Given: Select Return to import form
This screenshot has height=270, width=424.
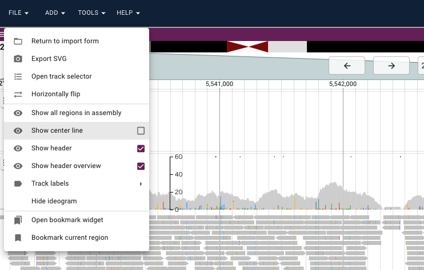Looking at the screenshot, I should click(x=77, y=41).
